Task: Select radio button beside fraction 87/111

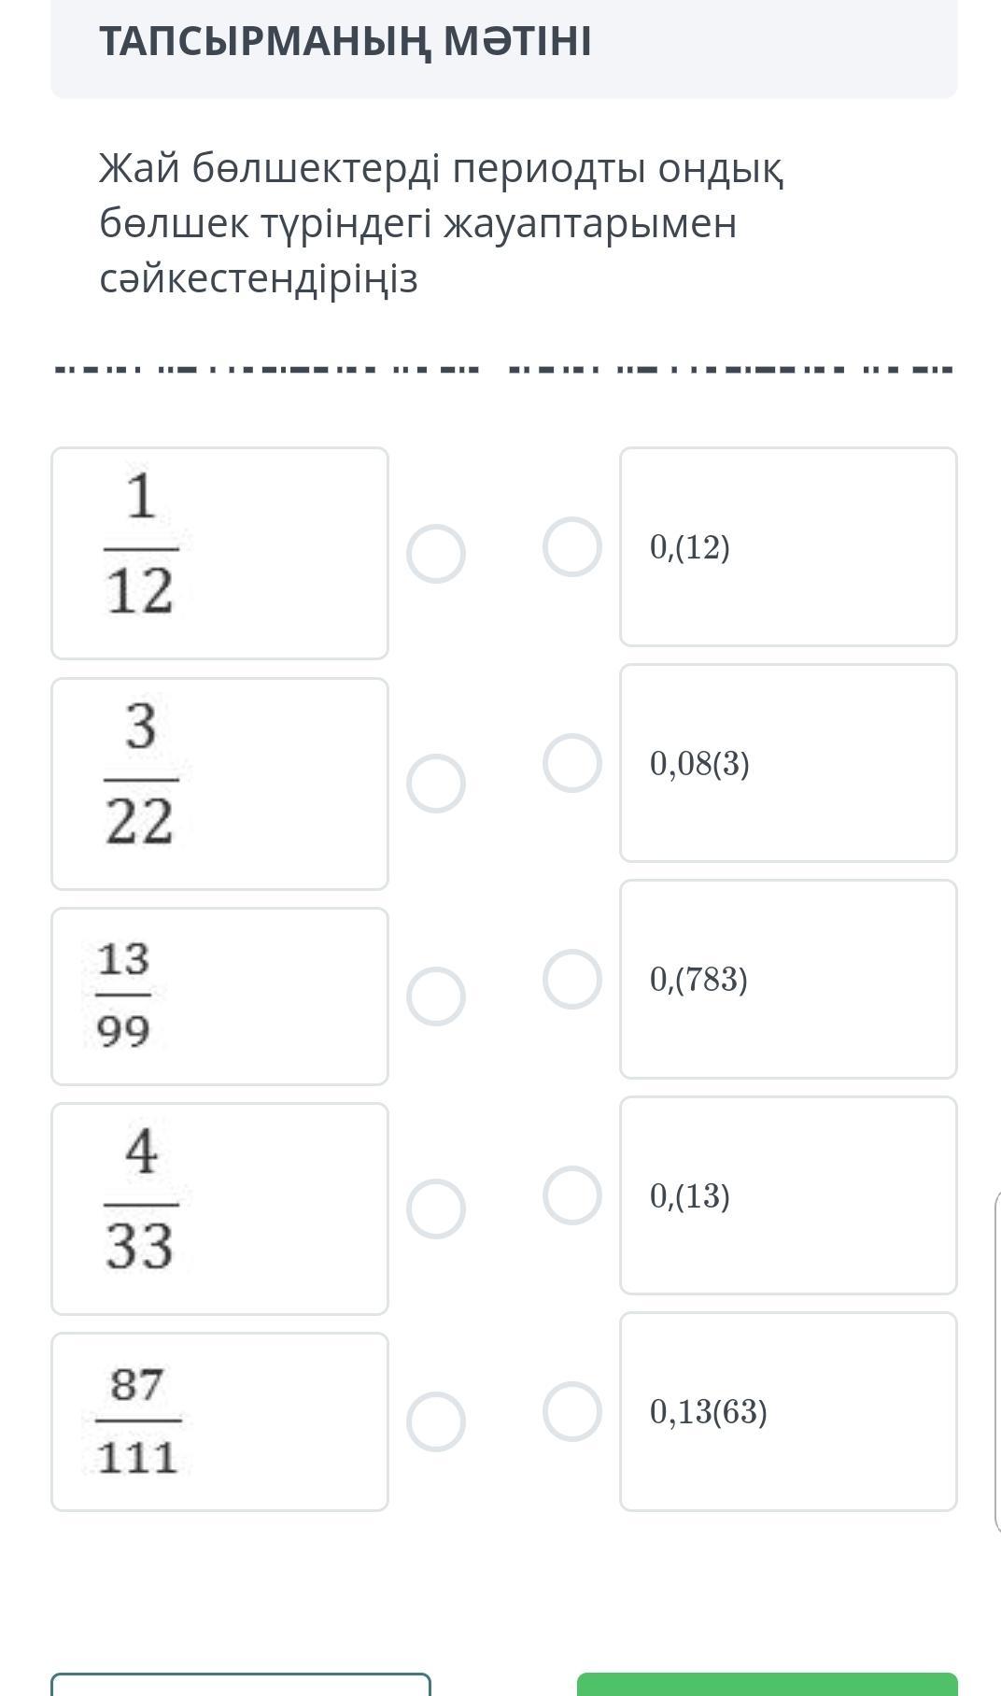Action: (436, 1422)
